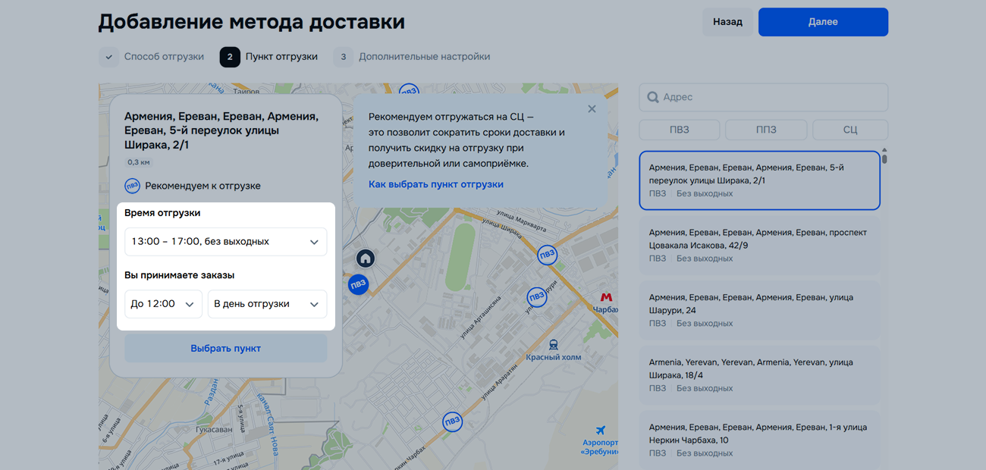Click ПВЗ map marker near улица Маркварта
986x470 pixels.
[x=546, y=255]
